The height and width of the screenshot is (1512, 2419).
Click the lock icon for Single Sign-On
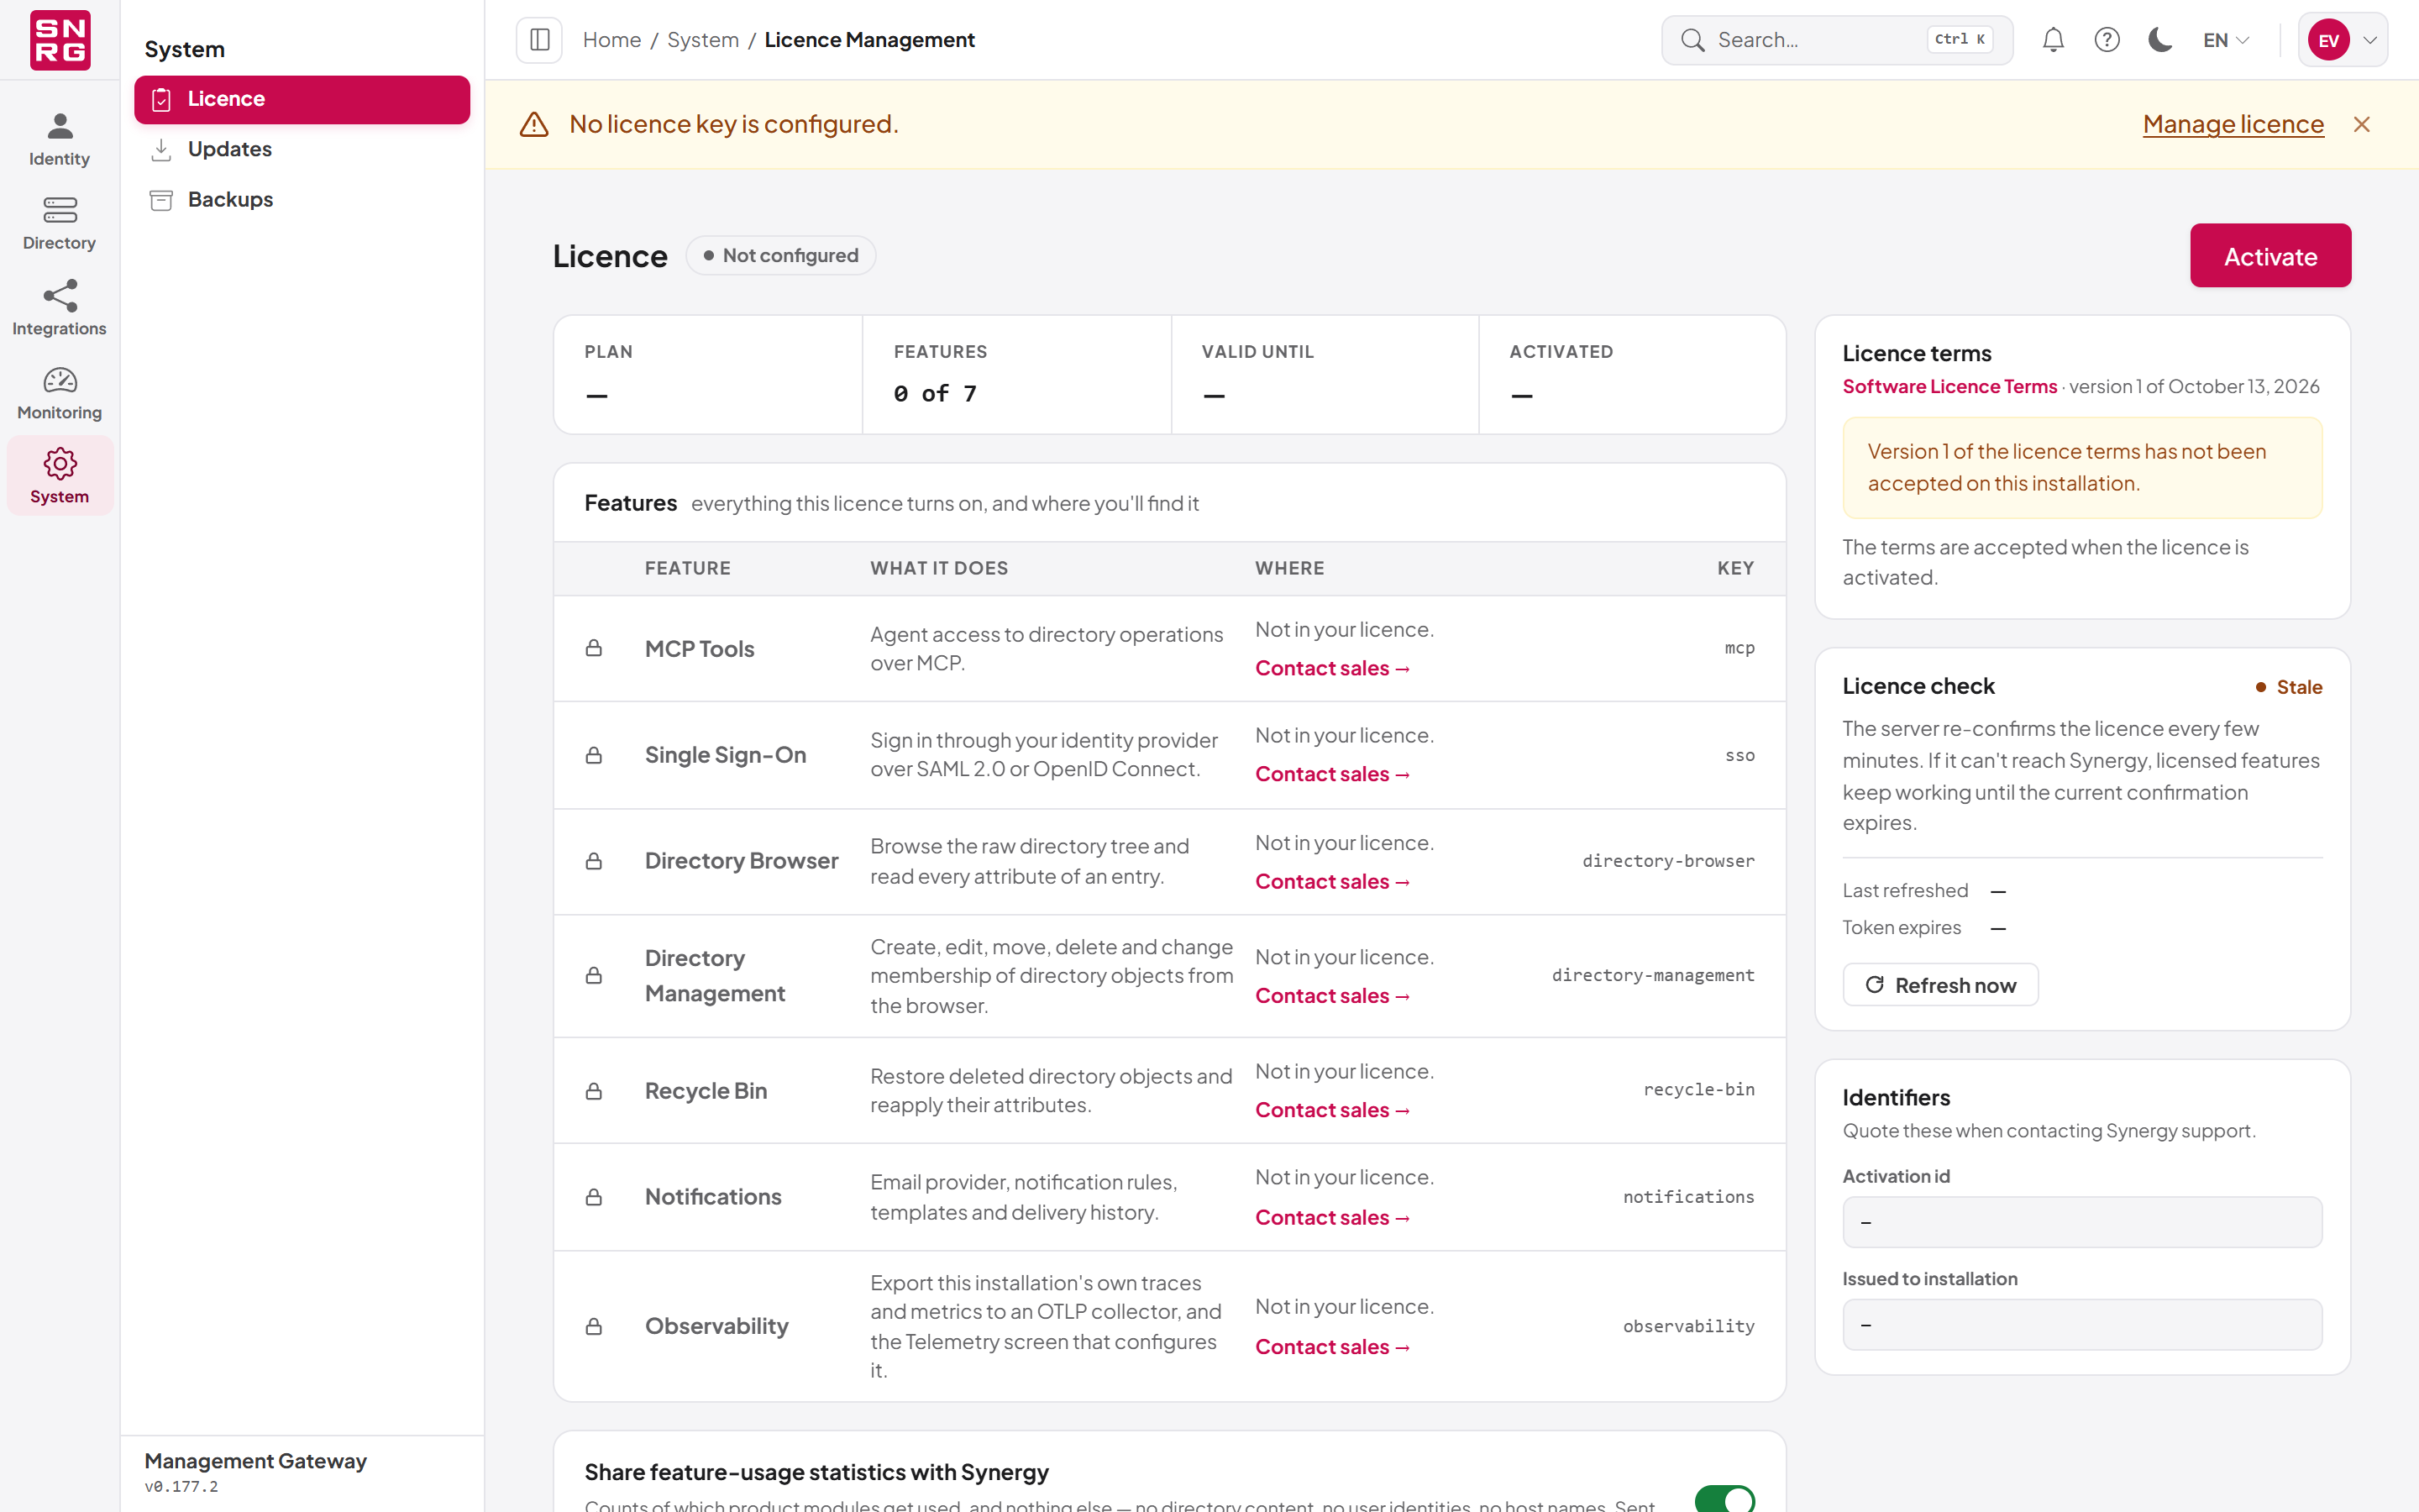(x=594, y=755)
